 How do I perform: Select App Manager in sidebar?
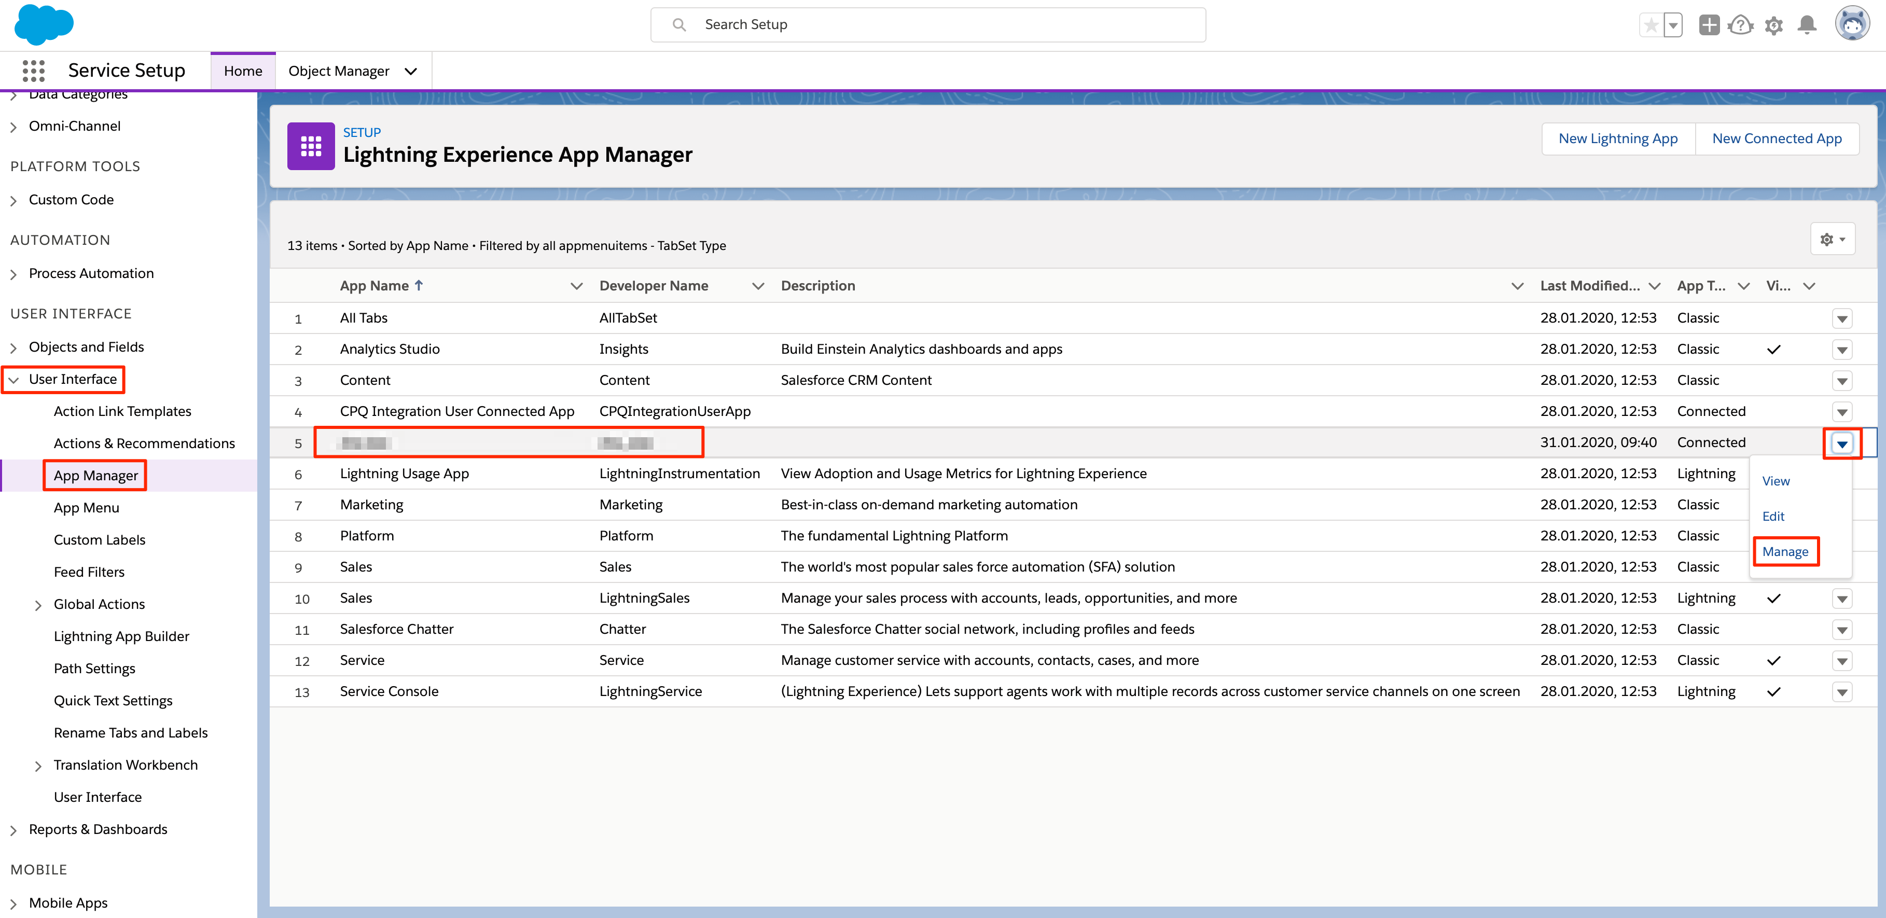tap(96, 476)
